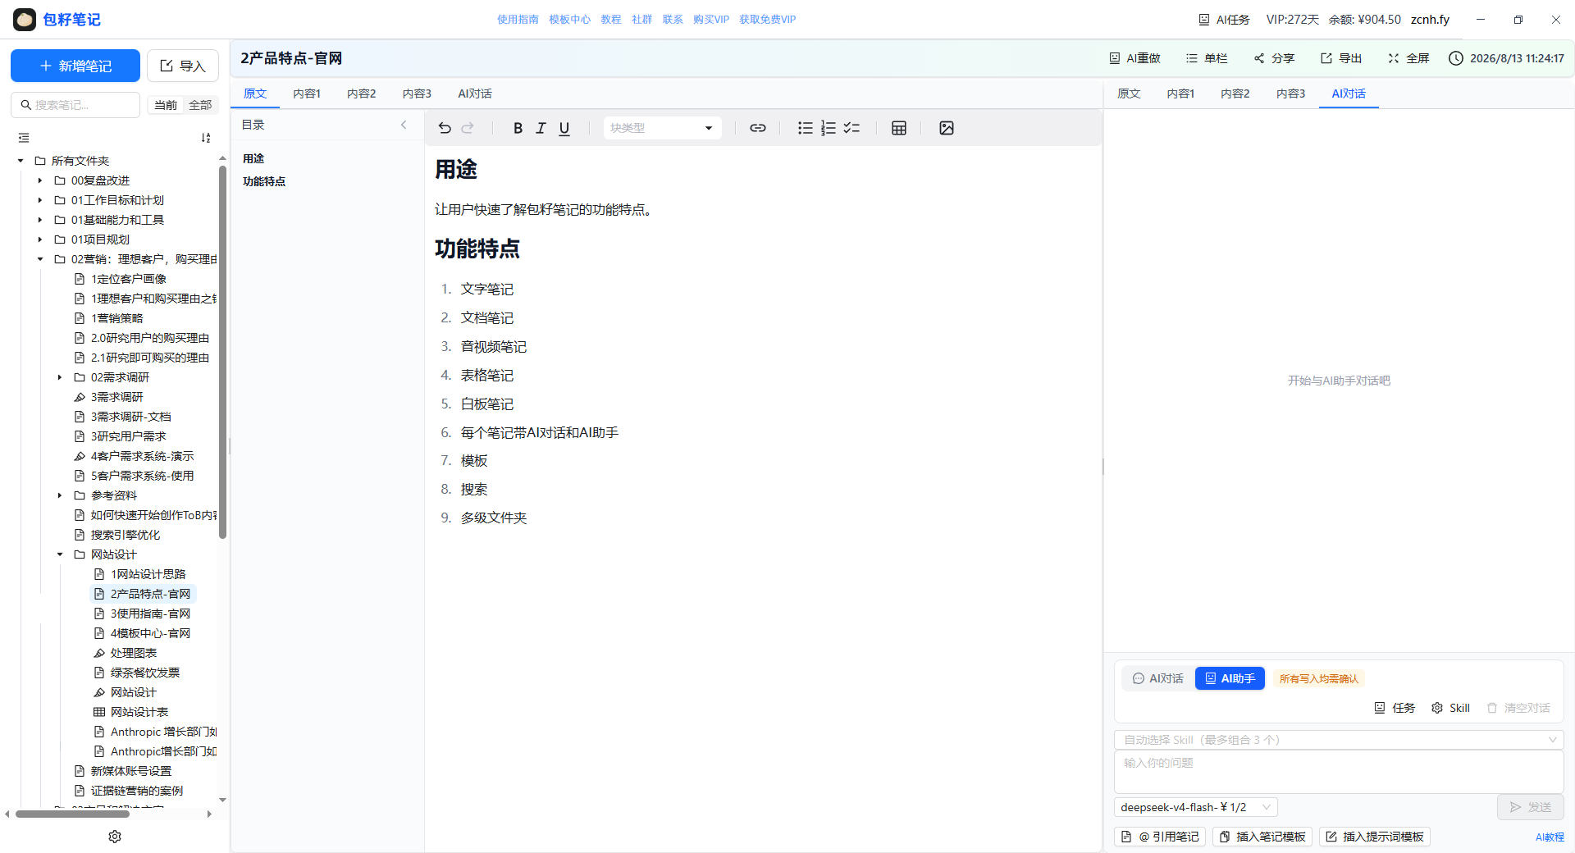Click the redo arrow icon

click(x=468, y=128)
